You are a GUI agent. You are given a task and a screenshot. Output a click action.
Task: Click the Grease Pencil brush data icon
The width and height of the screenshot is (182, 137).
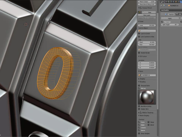[140, 12]
